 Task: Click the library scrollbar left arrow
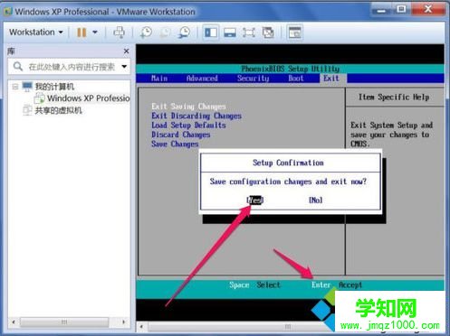(14, 322)
